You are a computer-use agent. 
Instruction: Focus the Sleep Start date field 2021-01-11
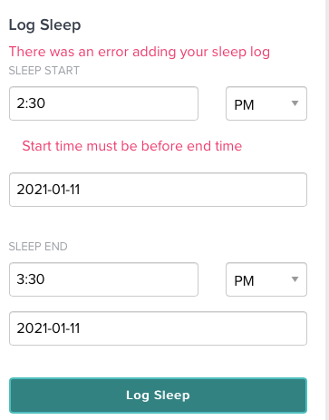coord(158,190)
